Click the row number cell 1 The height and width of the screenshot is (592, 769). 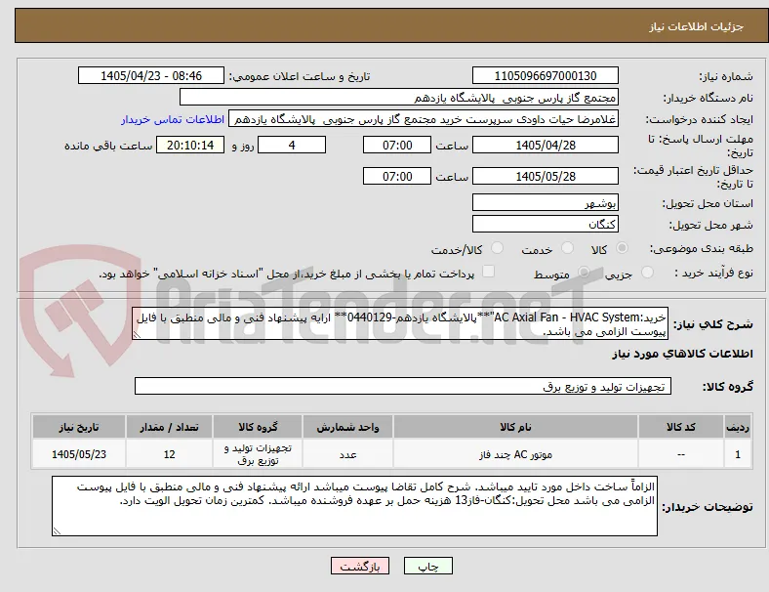pyautogui.click(x=738, y=454)
